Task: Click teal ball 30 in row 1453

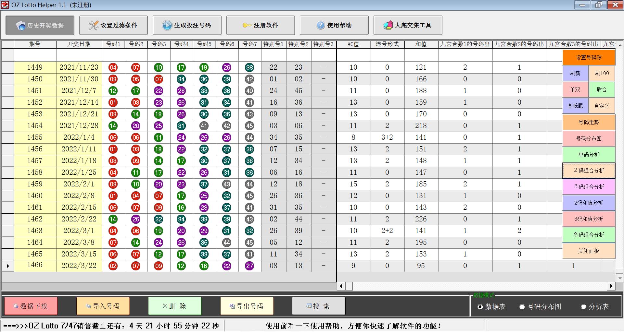Action: coord(204,114)
